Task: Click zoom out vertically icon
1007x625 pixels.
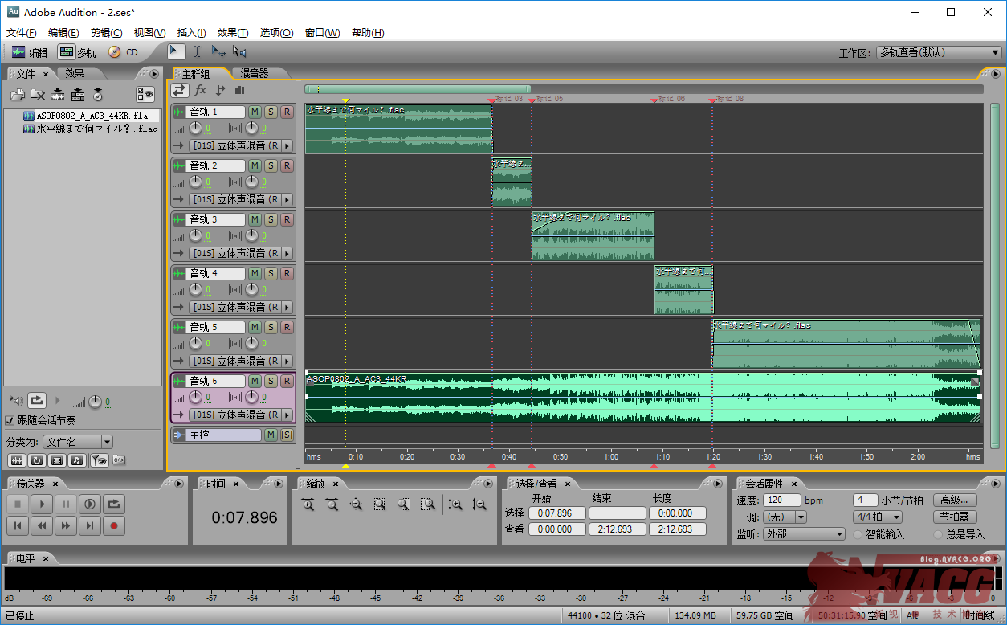Action: (479, 504)
